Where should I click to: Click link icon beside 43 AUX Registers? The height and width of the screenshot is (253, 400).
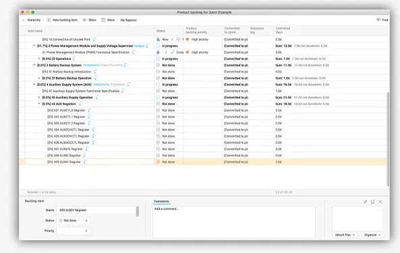coord(80,104)
